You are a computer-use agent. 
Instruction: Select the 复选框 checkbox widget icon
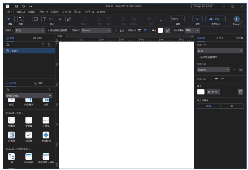[29, 135]
